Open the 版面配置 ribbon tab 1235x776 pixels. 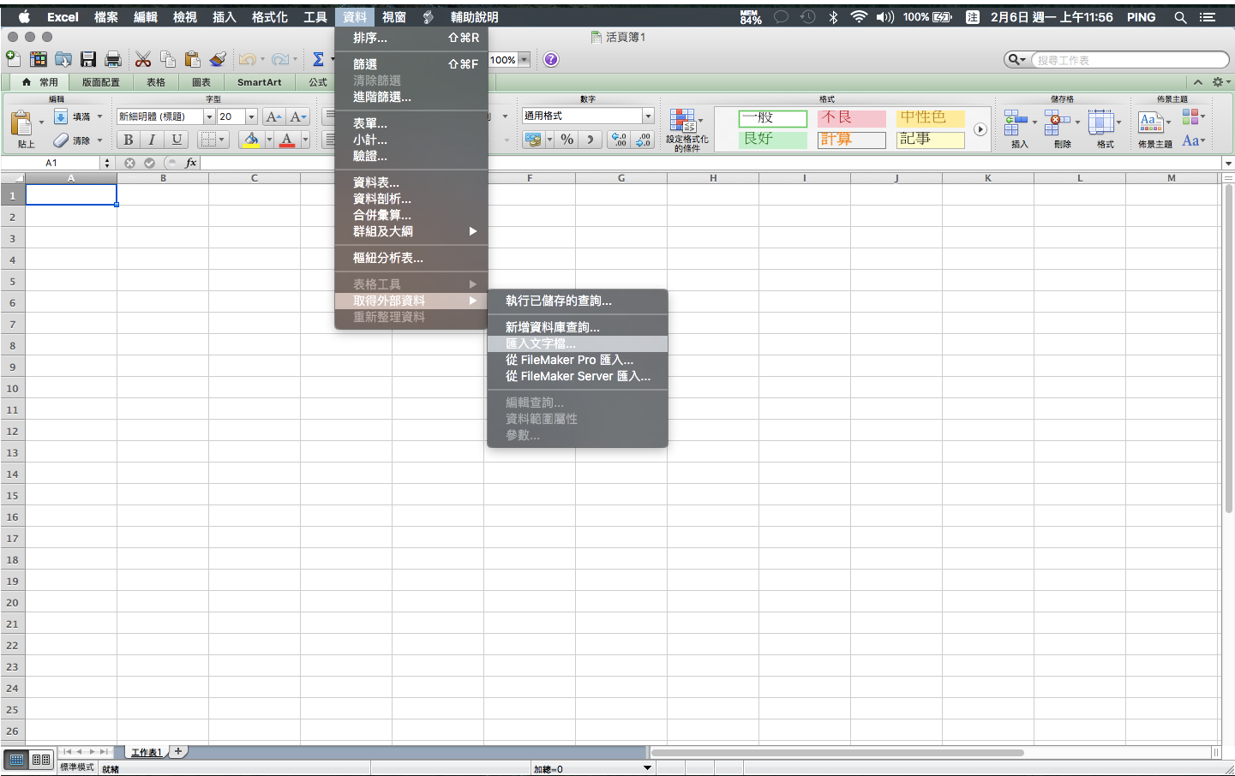tap(101, 82)
